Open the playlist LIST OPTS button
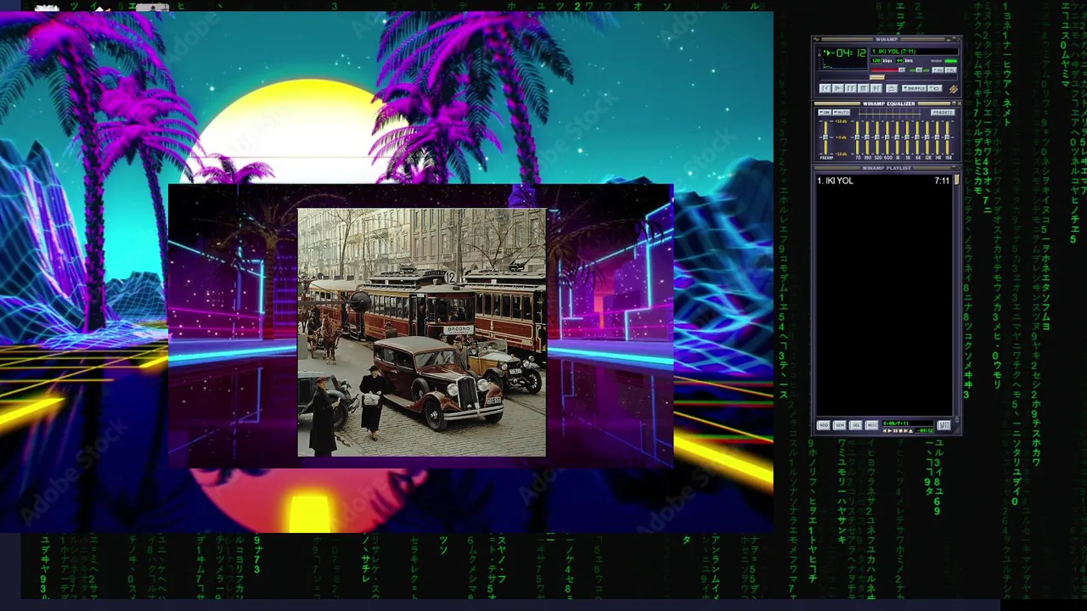1087x611 pixels. tap(943, 425)
